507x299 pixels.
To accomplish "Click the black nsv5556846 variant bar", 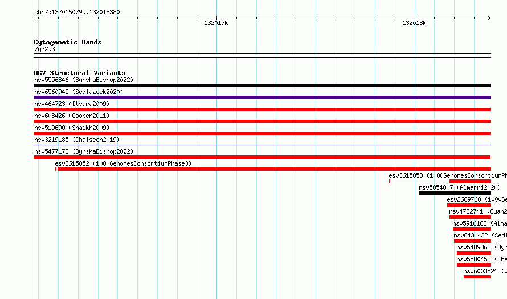I will tap(262, 85).
